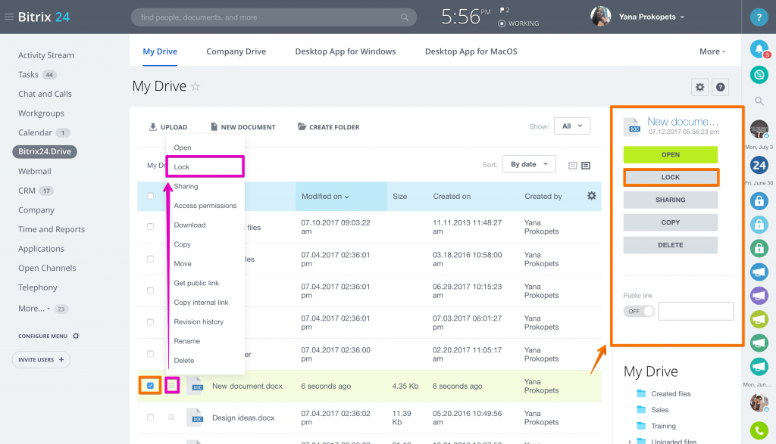The width and height of the screenshot is (776, 444).
Task: Sort by the Modified on column header
Action: click(325, 196)
